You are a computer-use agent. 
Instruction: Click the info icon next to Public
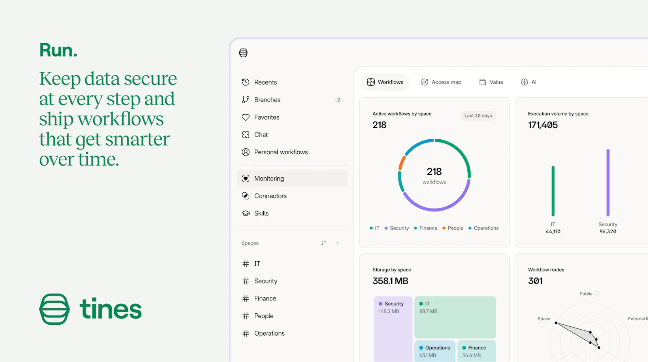coord(597,294)
